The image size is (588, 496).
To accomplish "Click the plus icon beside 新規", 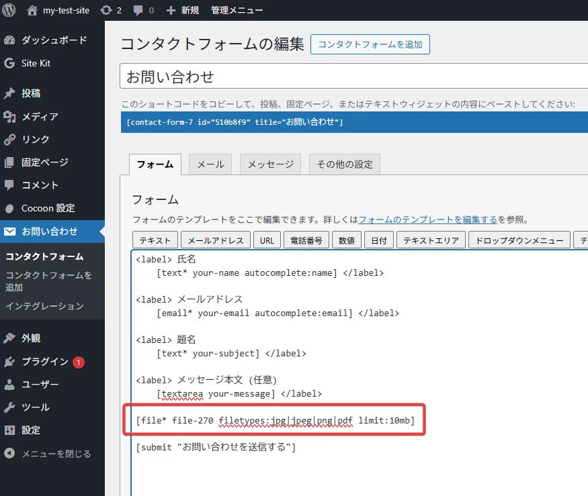I will click(x=171, y=11).
